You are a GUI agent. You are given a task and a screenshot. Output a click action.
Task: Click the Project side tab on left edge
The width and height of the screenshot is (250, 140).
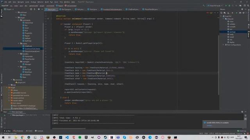(x=2, y=13)
